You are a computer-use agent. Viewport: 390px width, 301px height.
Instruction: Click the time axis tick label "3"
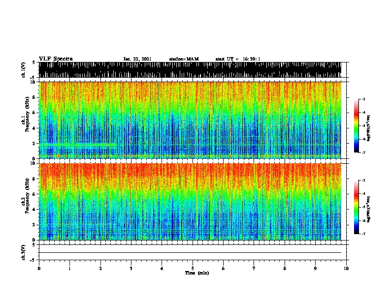point(131,269)
